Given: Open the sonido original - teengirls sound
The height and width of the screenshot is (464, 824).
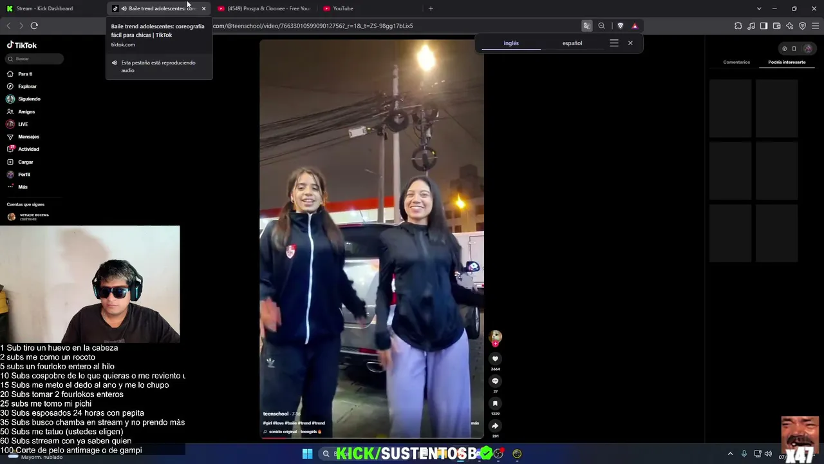Looking at the screenshot, I should [292, 432].
